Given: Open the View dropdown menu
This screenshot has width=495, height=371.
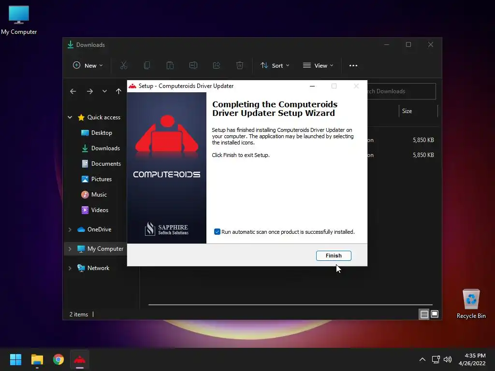Looking at the screenshot, I should [x=318, y=65].
